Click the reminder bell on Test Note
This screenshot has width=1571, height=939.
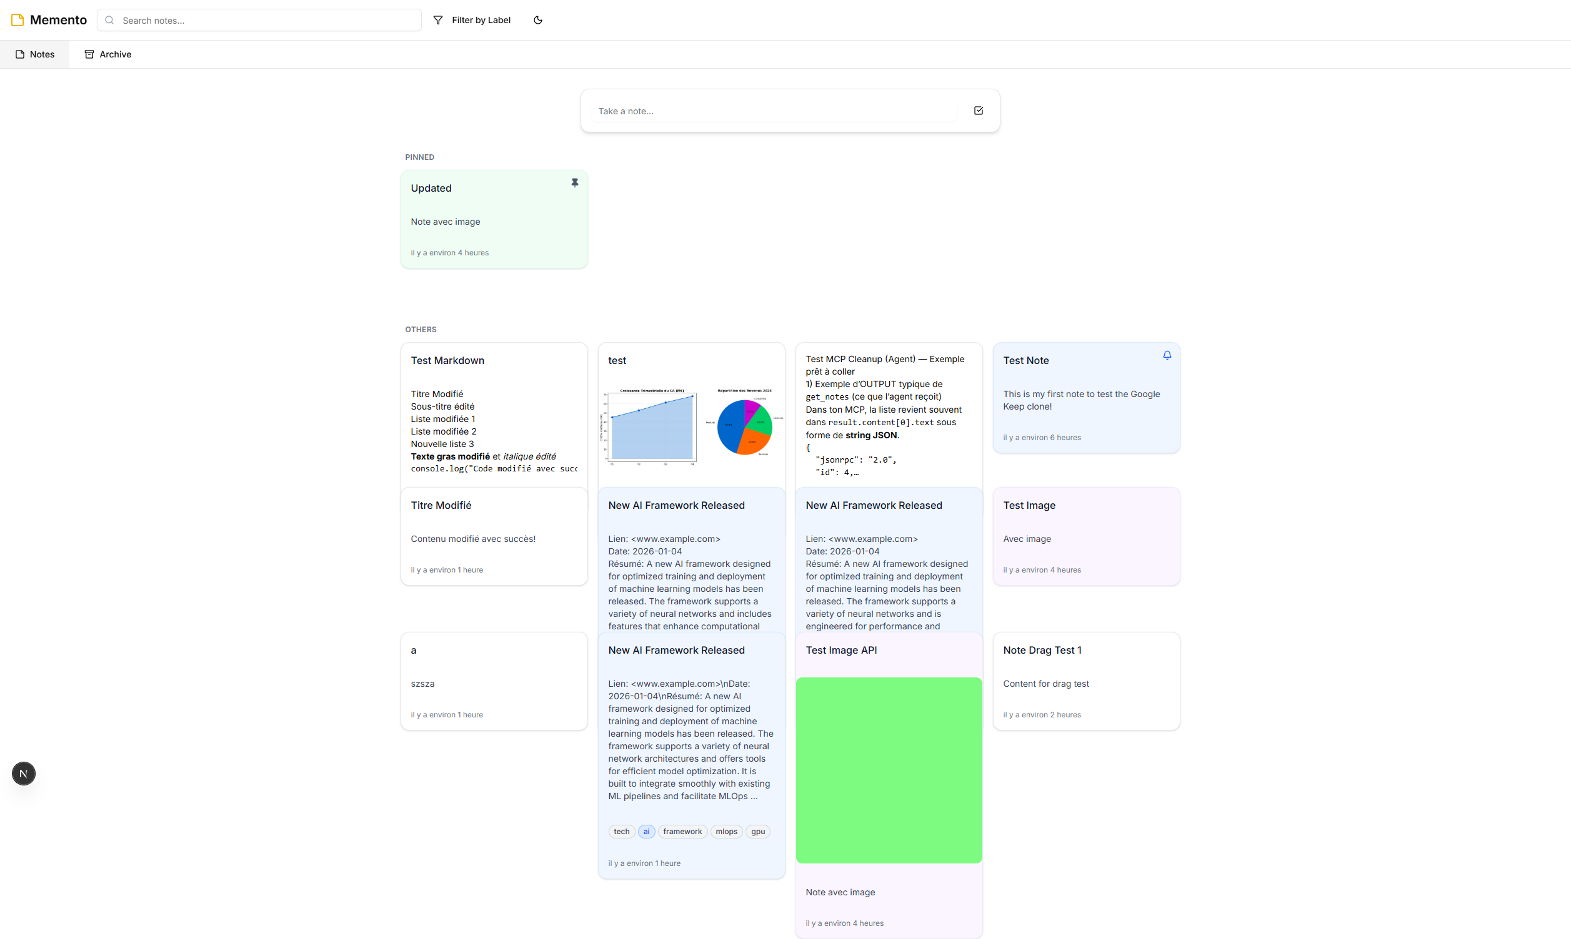point(1167,356)
